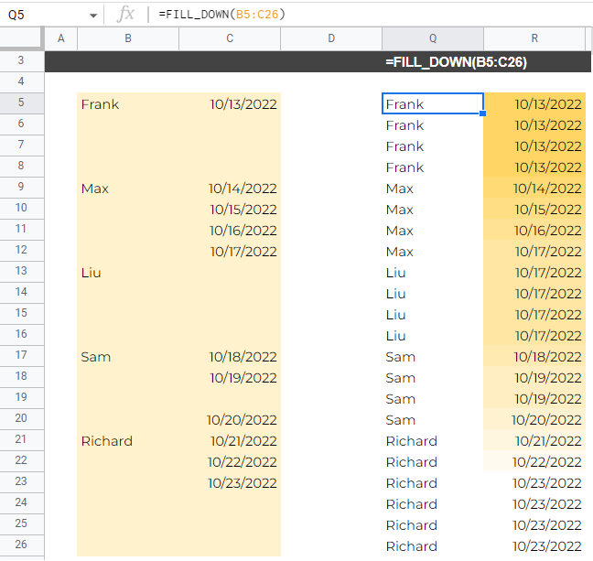Select row 5 header

(22, 102)
